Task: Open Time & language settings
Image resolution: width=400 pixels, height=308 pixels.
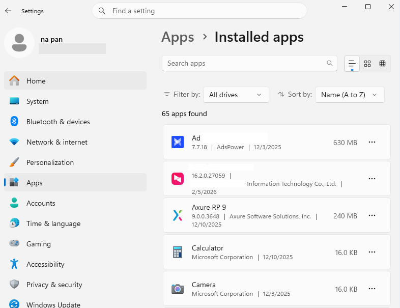Action: point(75,223)
